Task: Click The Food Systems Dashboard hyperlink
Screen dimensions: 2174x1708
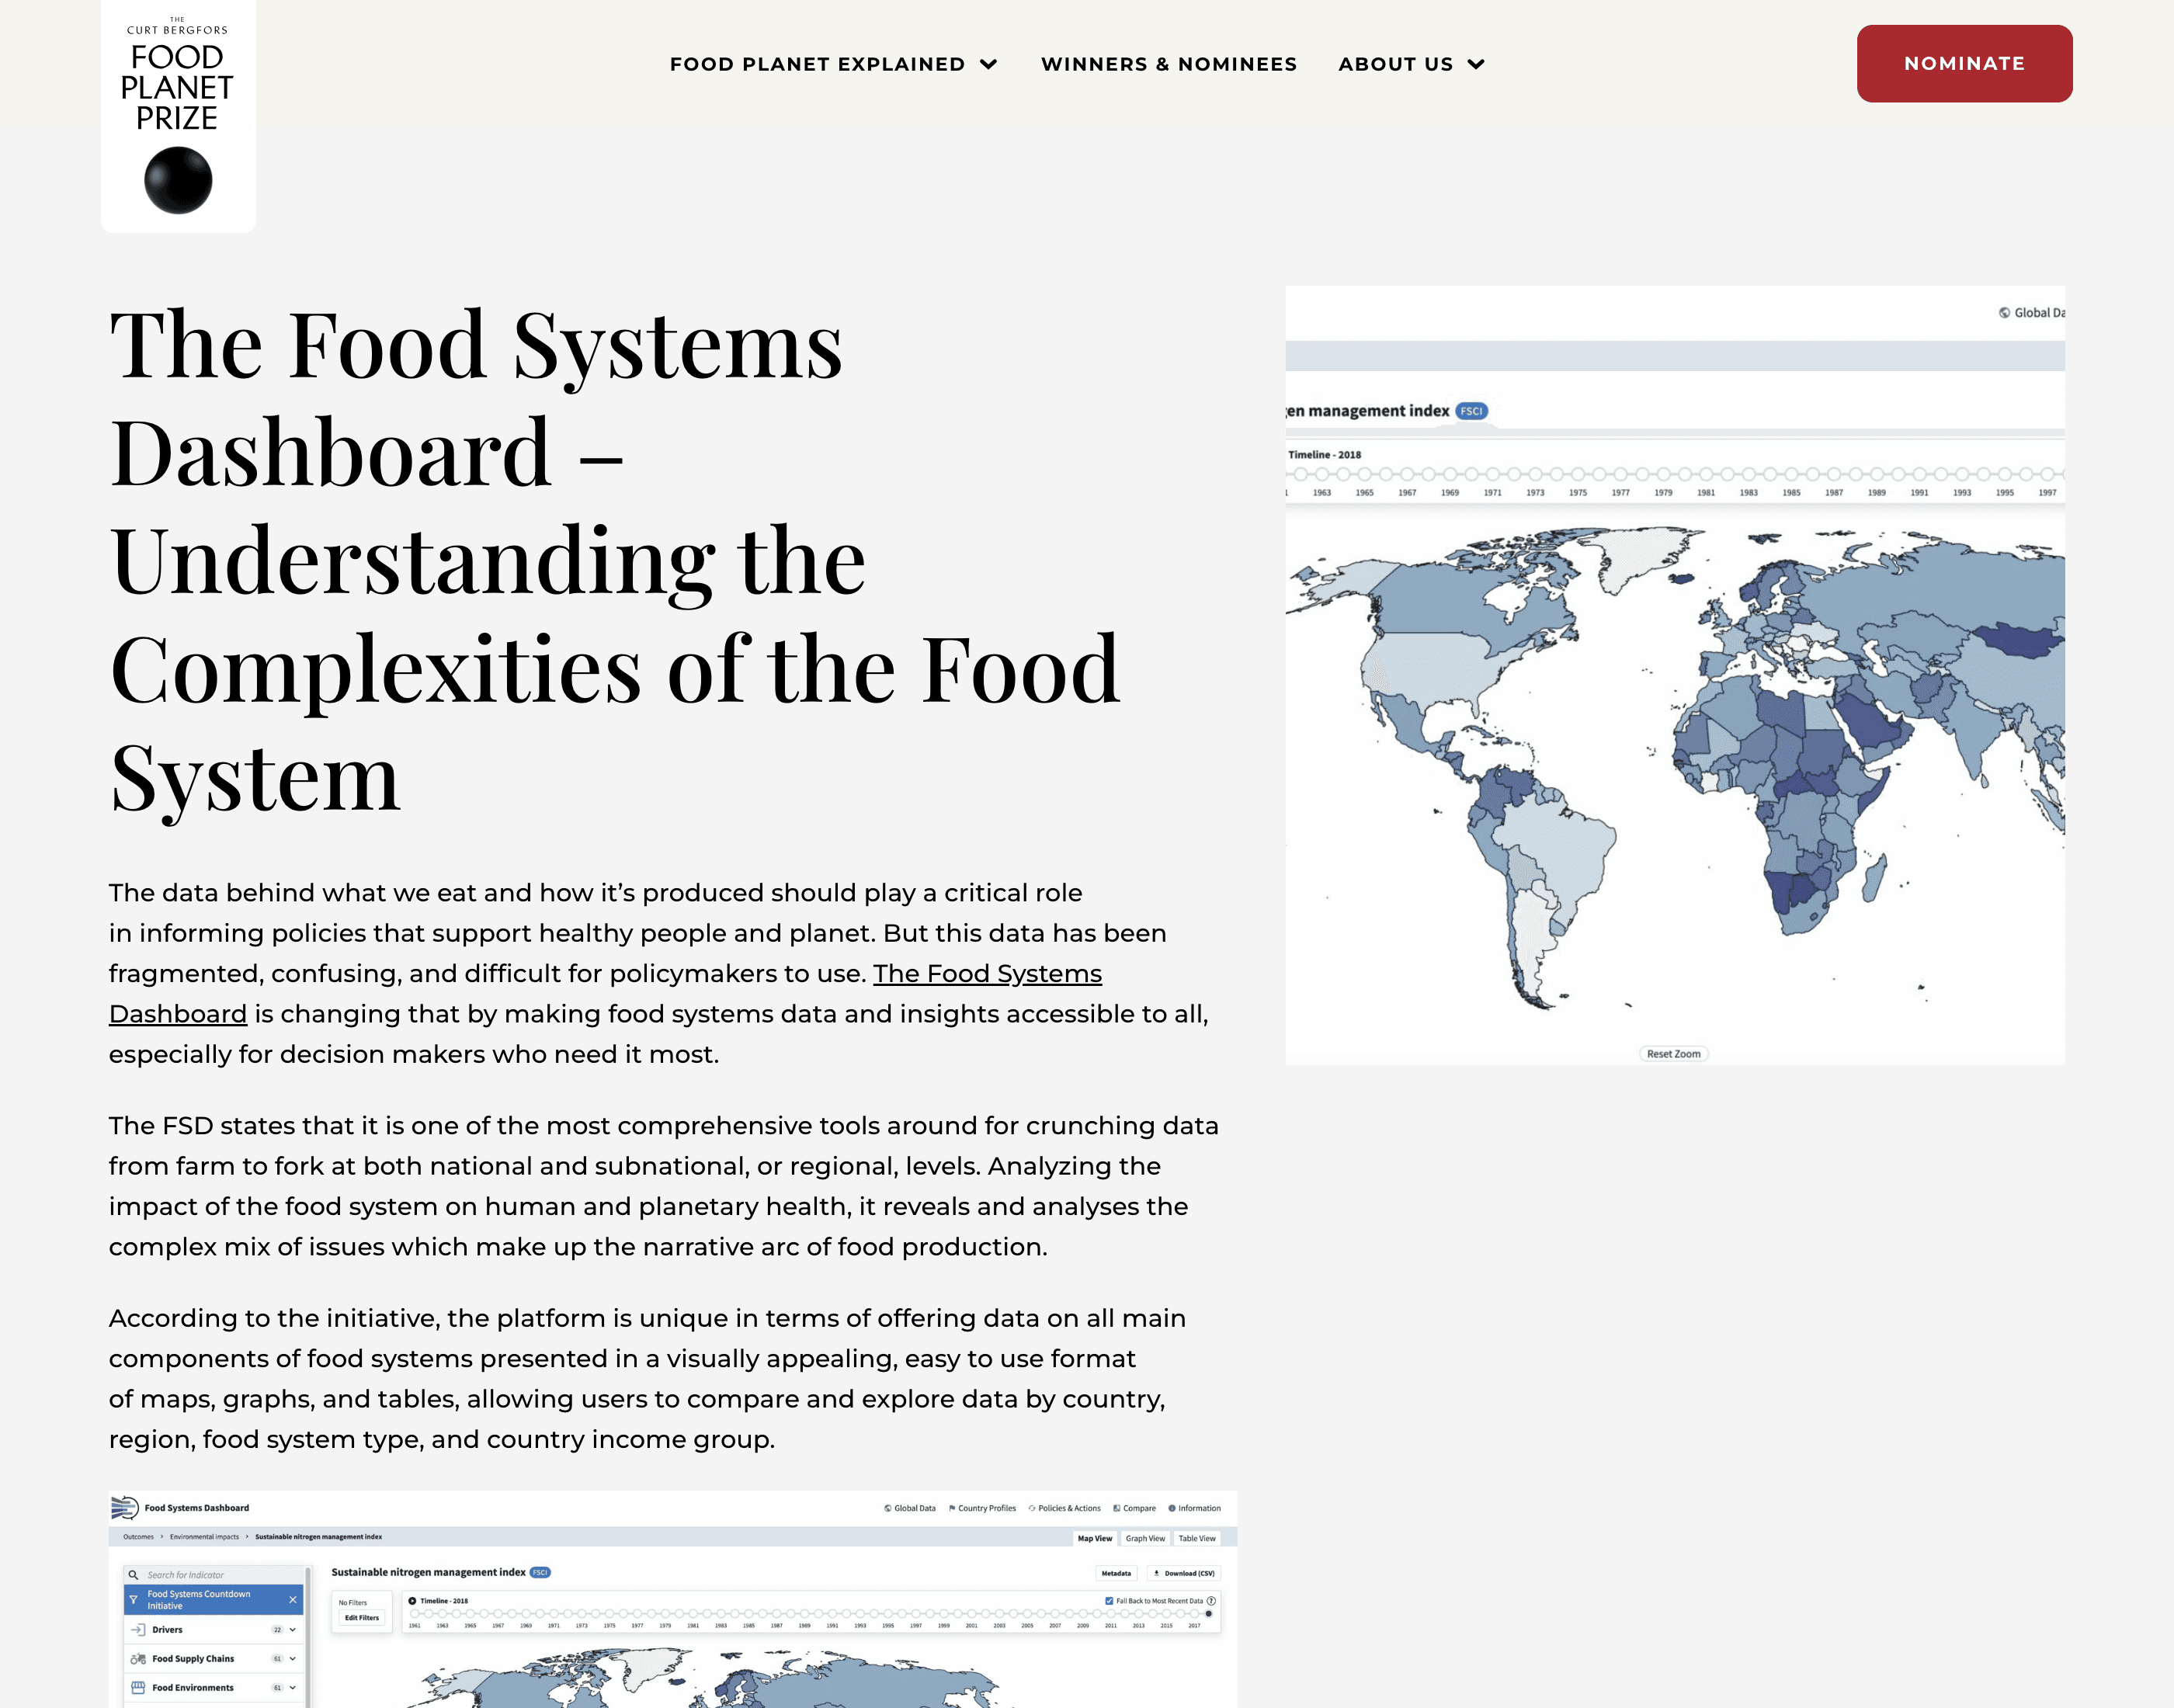Action: point(606,994)
